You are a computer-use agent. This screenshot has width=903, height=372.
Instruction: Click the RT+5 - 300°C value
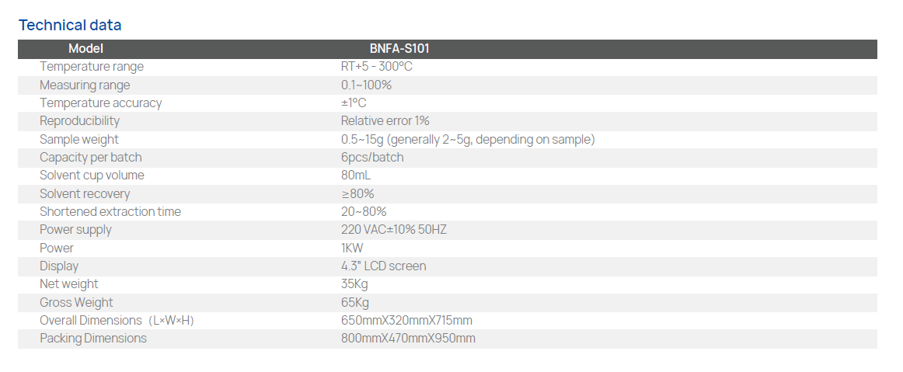point(377,67)
